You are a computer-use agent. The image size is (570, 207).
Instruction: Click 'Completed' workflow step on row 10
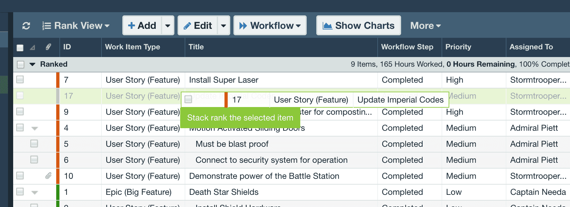(x=402, y=176)
